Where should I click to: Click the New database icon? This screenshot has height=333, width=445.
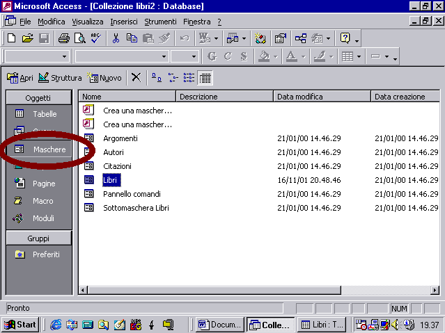[12, 38]
